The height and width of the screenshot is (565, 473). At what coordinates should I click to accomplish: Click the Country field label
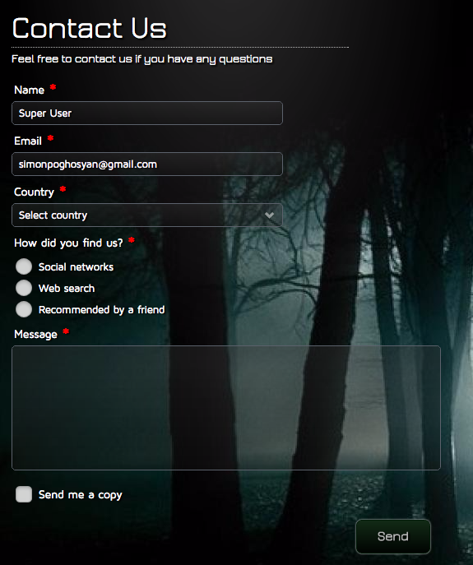point(34,192)
